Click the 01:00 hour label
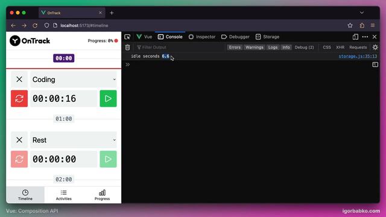 [x=64, y=119]
